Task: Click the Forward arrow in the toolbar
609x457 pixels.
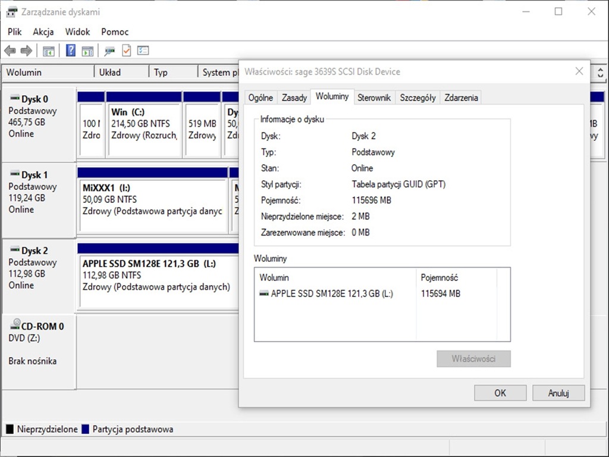Action: point(26,51)
